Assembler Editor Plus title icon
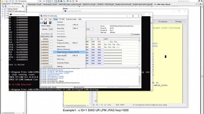 [x=65, y=11]
